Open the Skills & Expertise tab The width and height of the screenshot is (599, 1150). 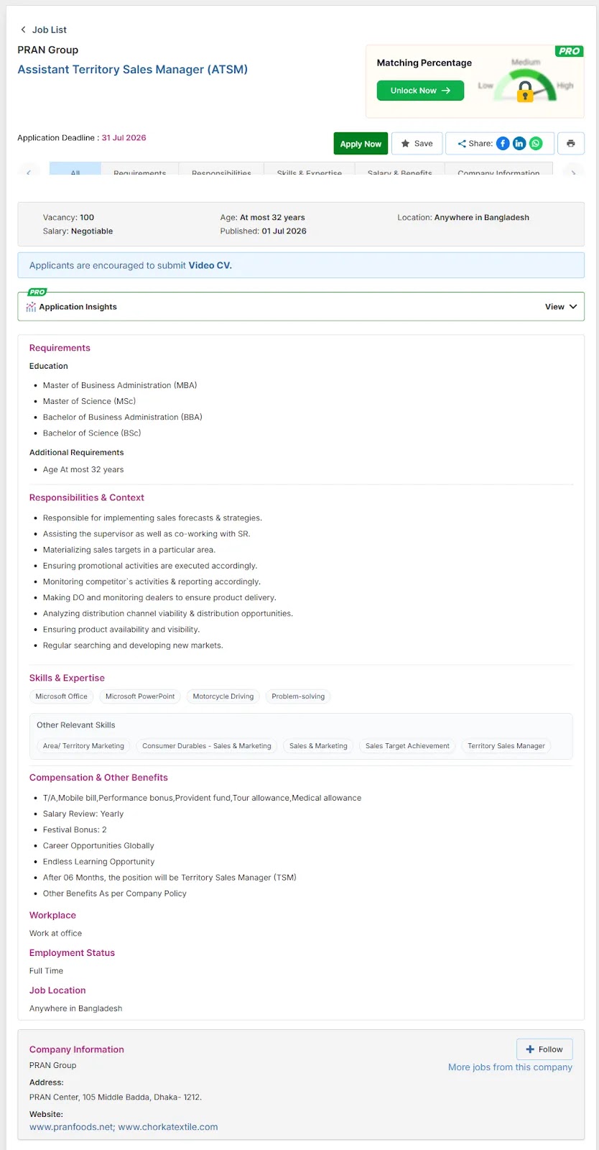310,170
